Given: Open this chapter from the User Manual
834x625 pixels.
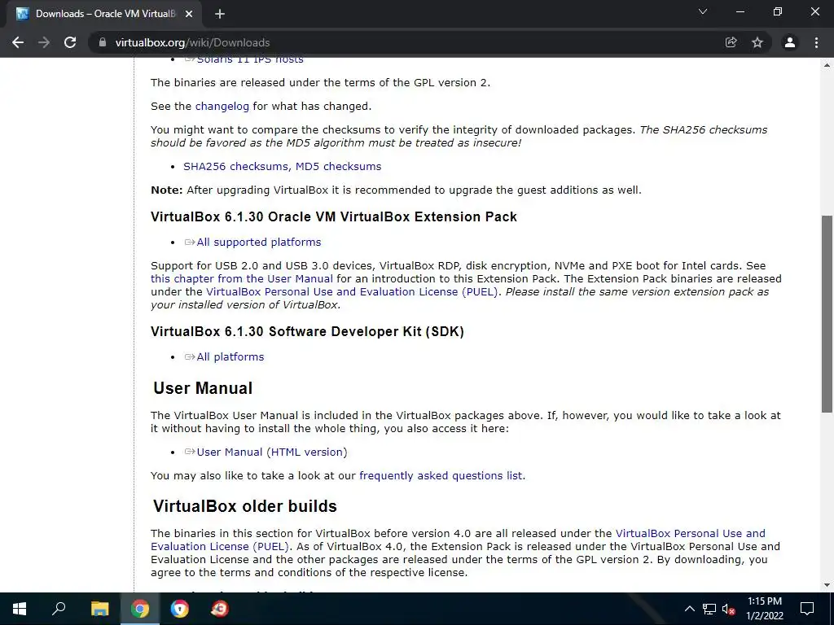Looking at the screenshot, I should click(x=241, y=279).
